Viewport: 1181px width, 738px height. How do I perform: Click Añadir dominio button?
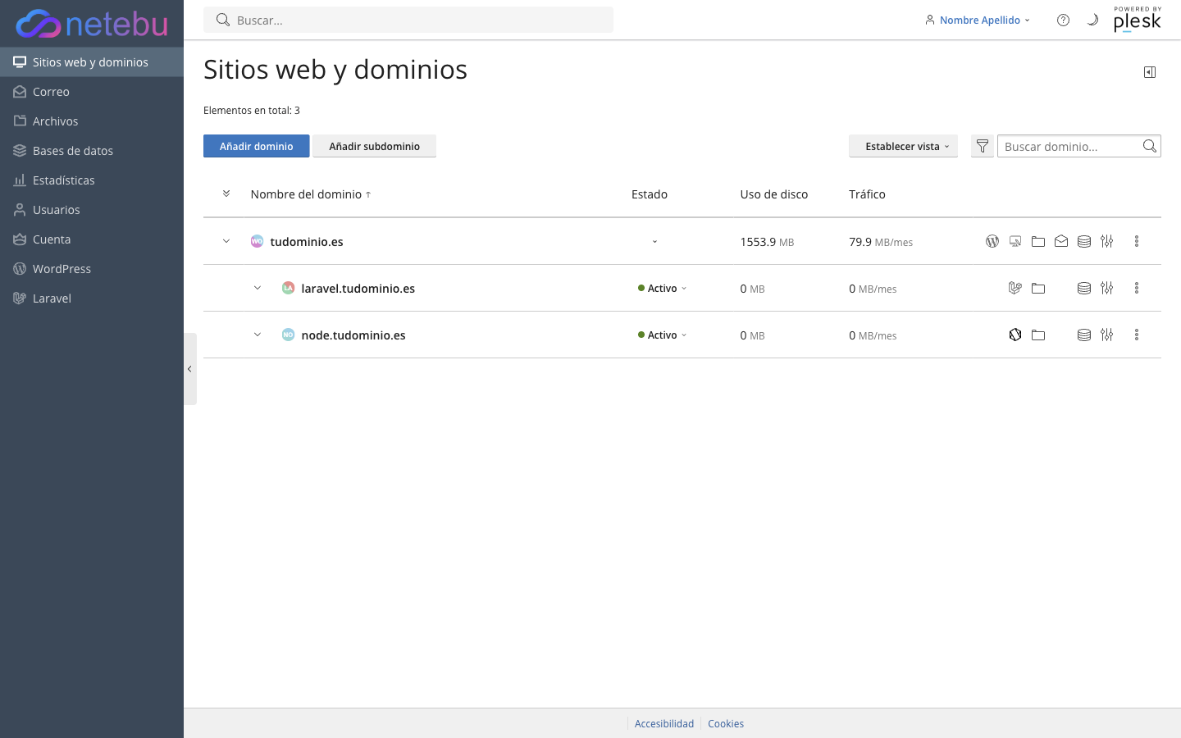(x=257, y=146)
